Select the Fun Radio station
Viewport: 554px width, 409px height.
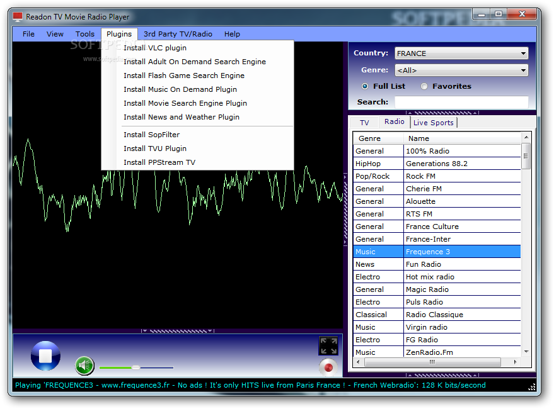(437, 264)
